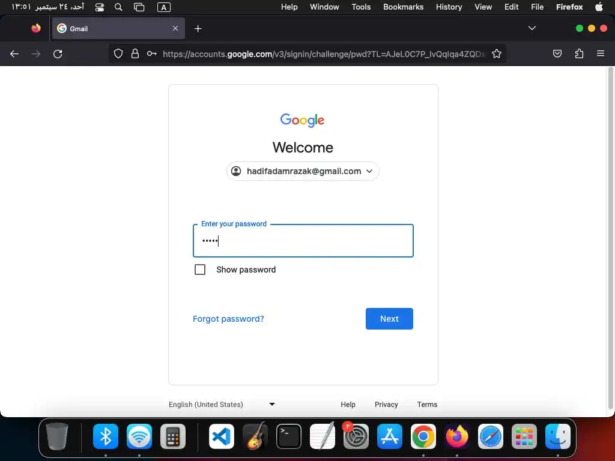Click input source 'A' menu bar icon
Image resolution: width=615 pixels, height=461 pixels.
click(x=163, y=7)
